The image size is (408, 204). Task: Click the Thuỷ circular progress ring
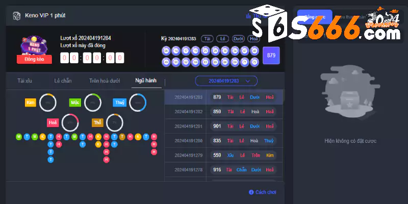pos(138,103)
